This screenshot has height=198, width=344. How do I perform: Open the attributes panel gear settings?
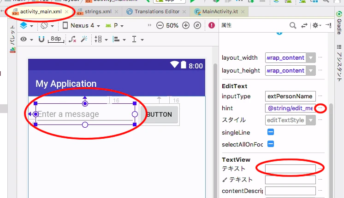click(317, 25)
